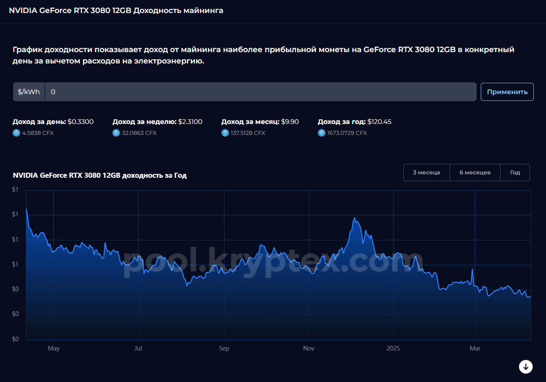
Task: Click the Sep label on the chart axis
Action: click(x=224, y=348)
